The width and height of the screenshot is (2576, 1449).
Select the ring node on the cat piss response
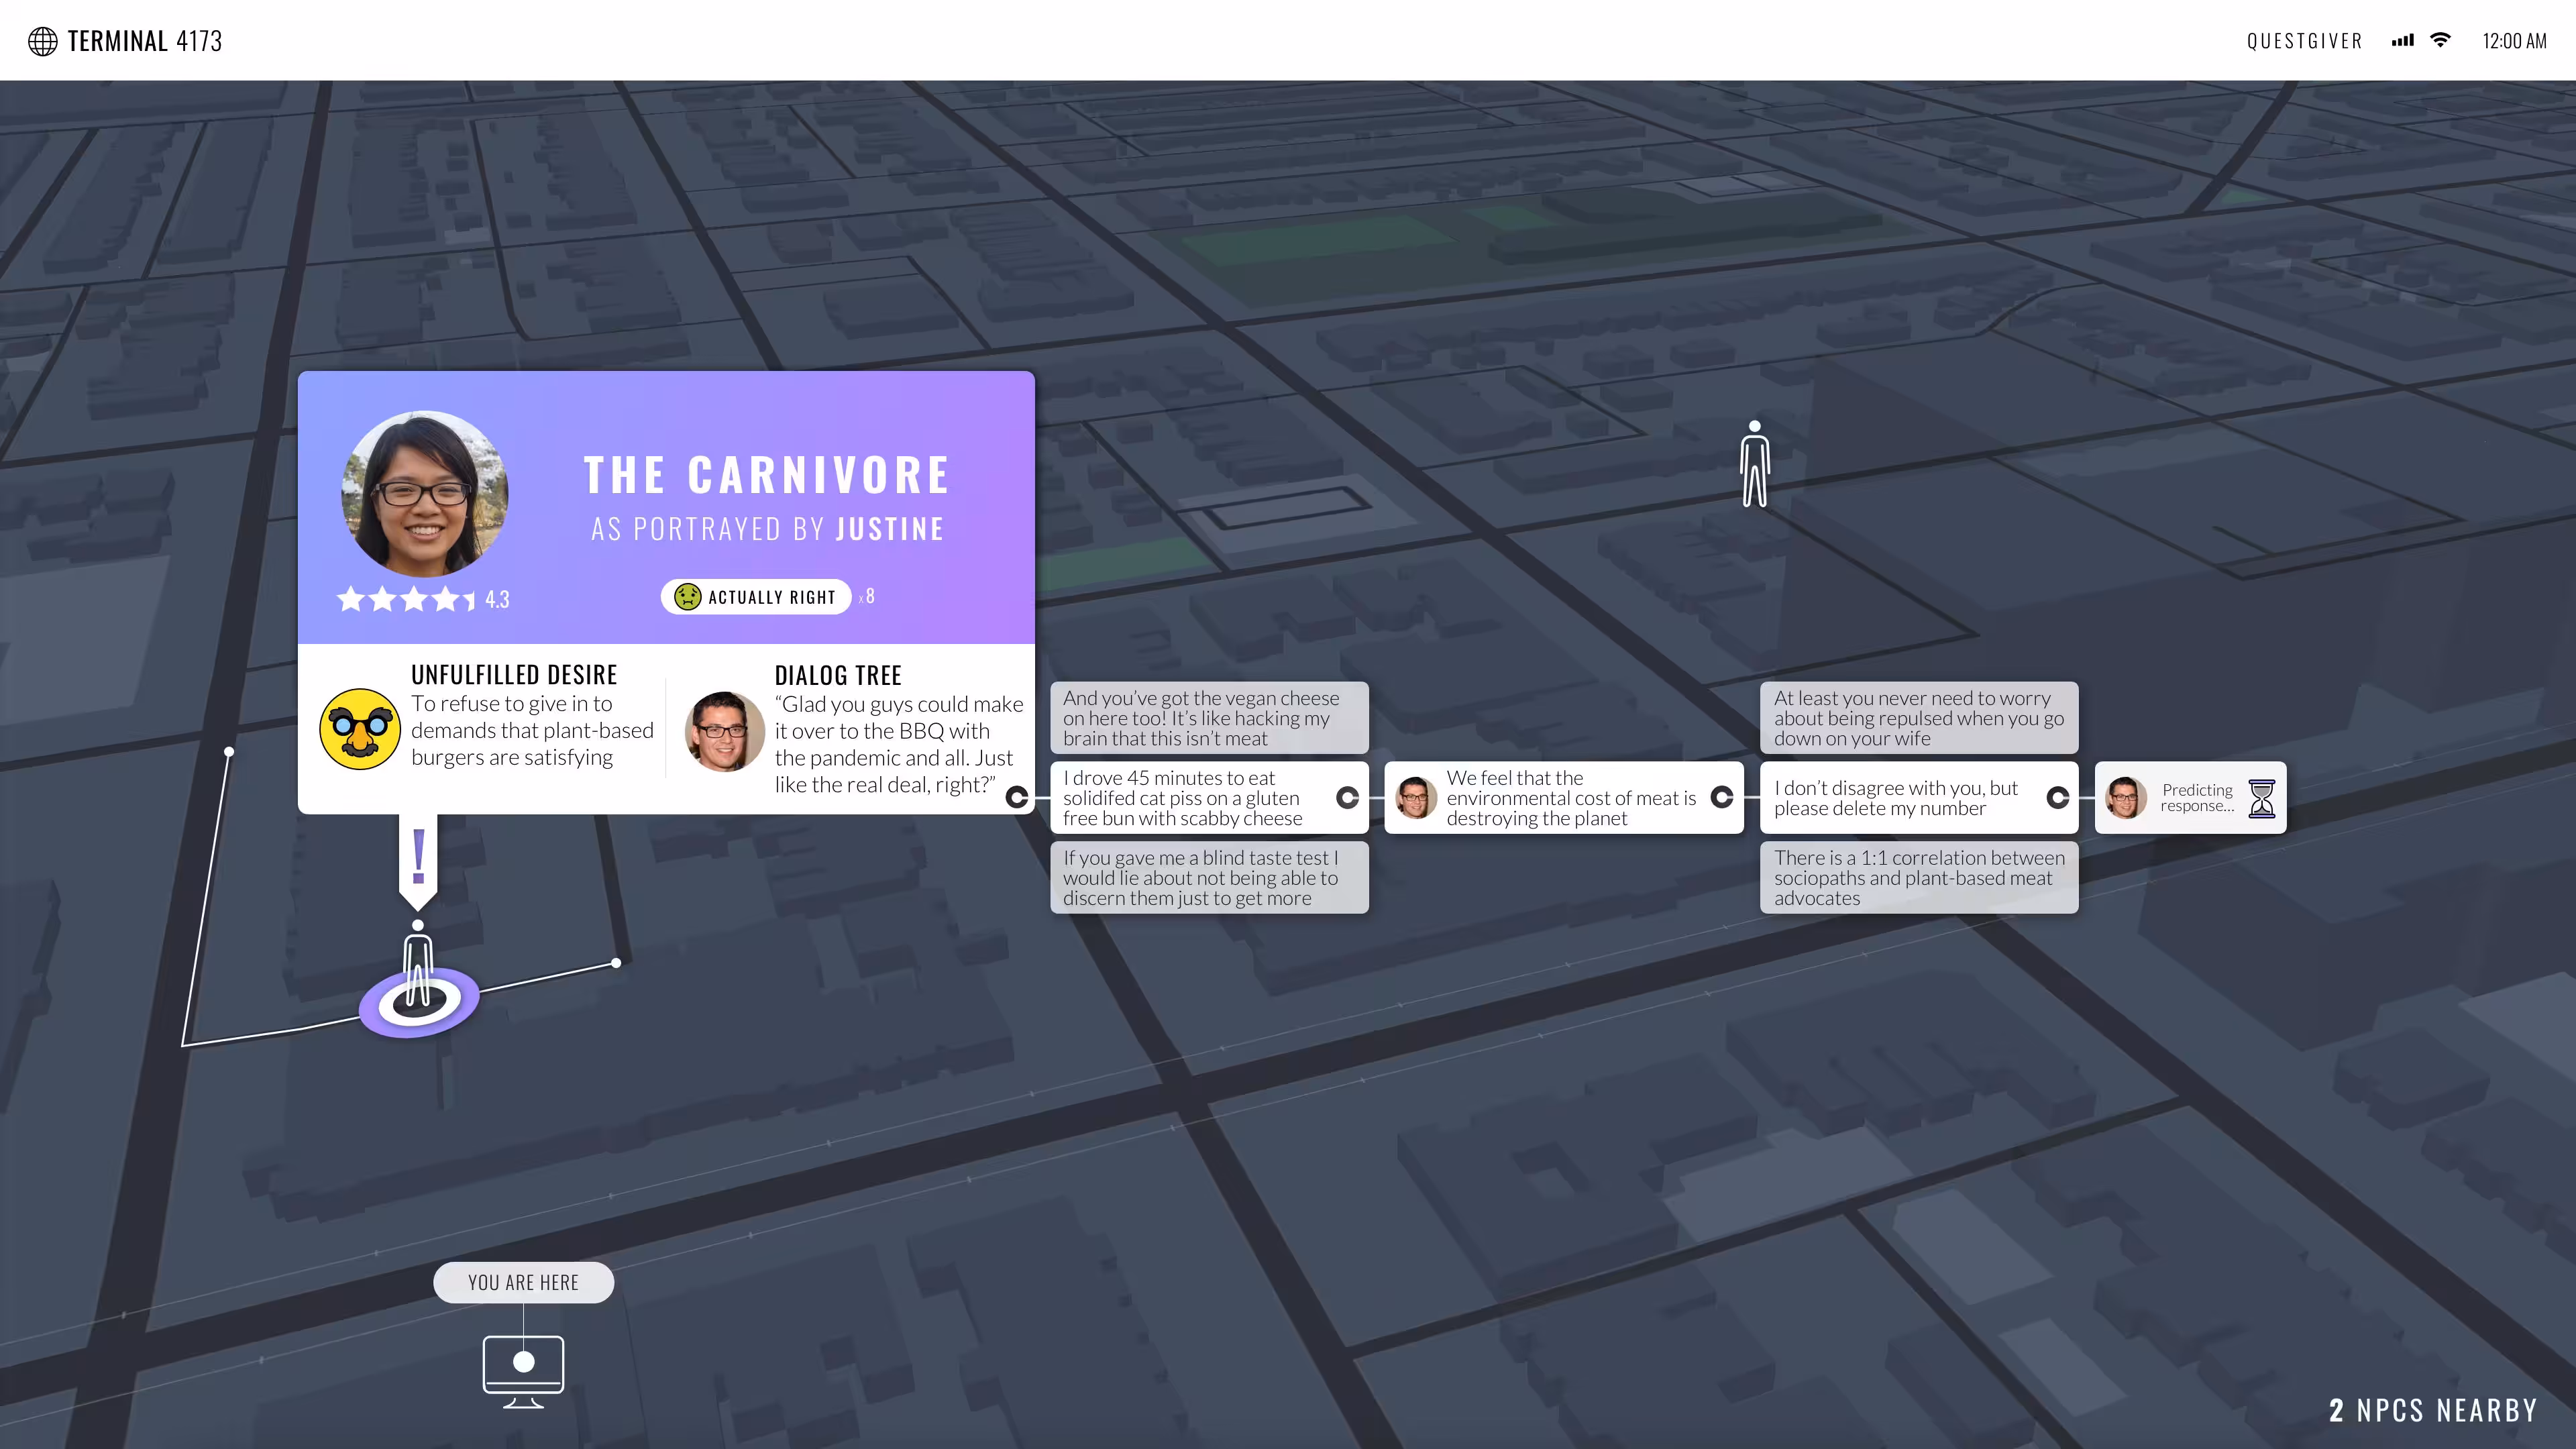[x=1348, y=797]
